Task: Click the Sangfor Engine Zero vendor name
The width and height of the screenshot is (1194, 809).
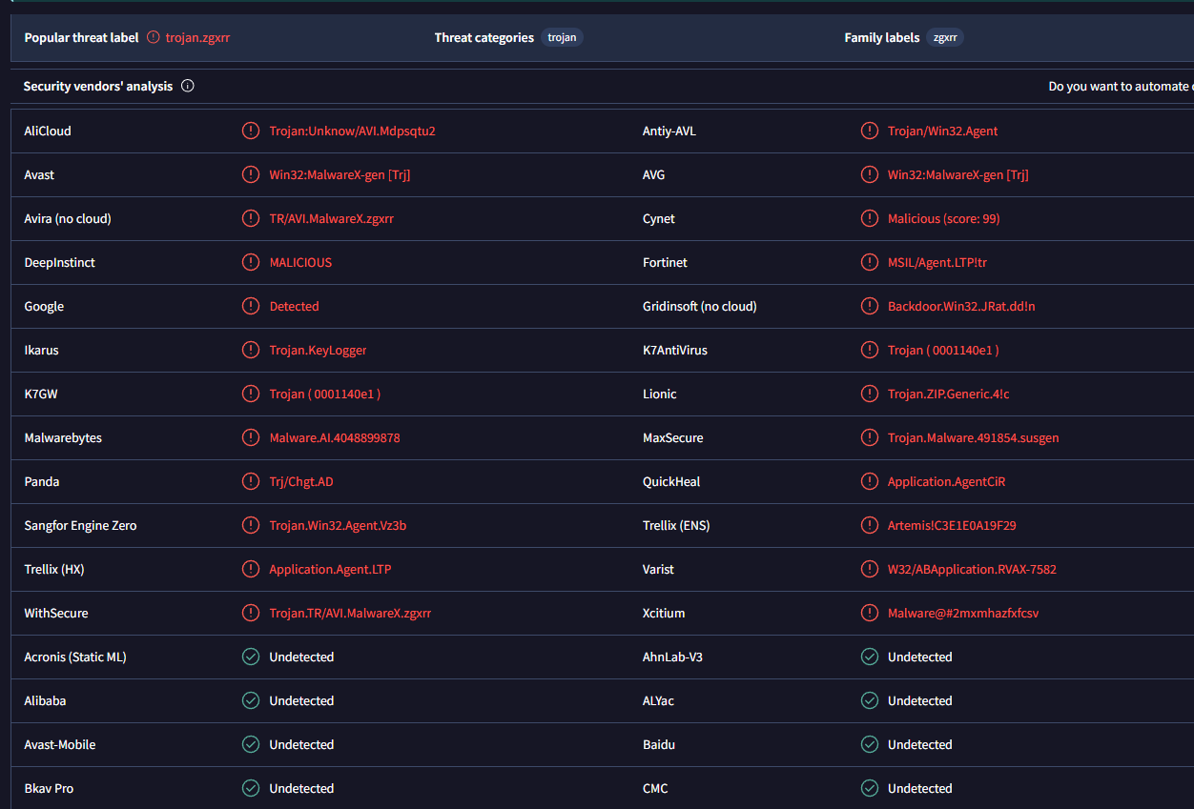Action: [80, 526]
